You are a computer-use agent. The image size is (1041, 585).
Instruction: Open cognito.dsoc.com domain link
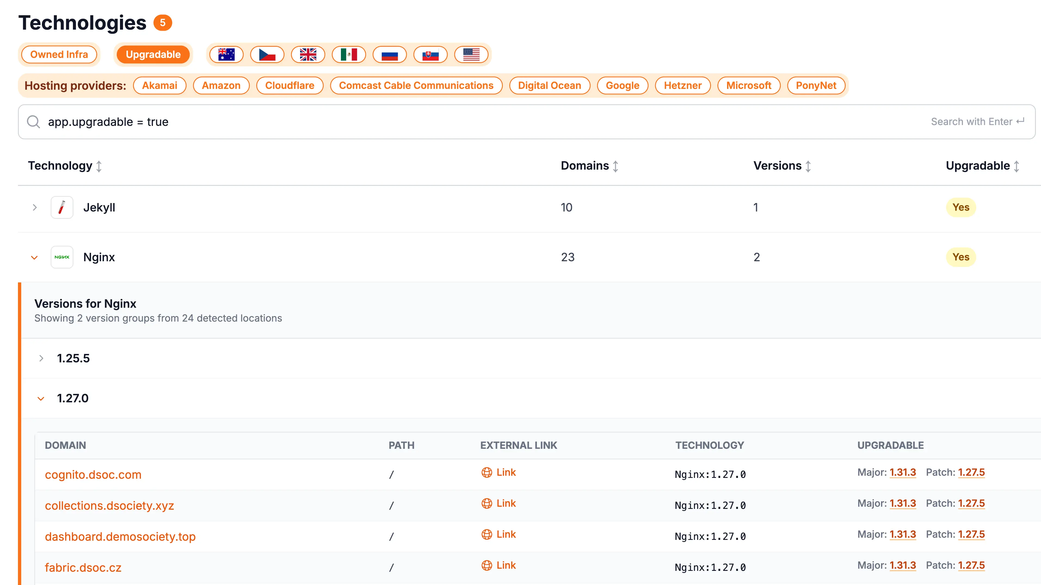point(93,474)
